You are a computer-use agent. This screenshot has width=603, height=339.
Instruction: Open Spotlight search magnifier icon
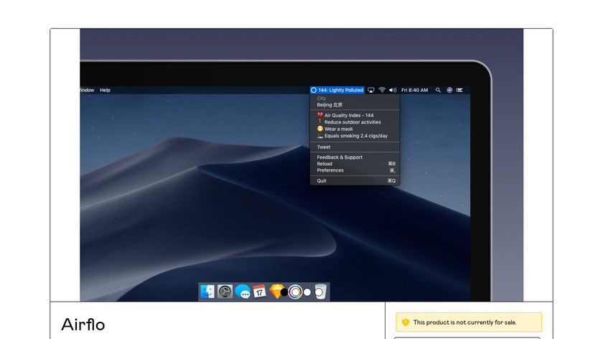point(438,90)
